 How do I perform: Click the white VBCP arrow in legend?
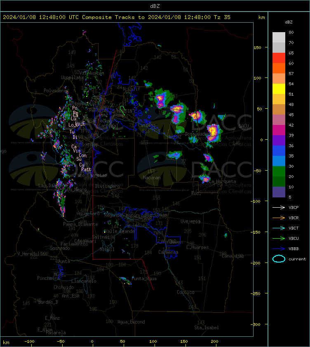[x=279, y=207]
